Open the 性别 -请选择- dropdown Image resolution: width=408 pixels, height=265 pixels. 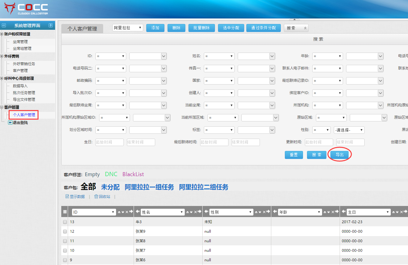(x=349, y=130)
